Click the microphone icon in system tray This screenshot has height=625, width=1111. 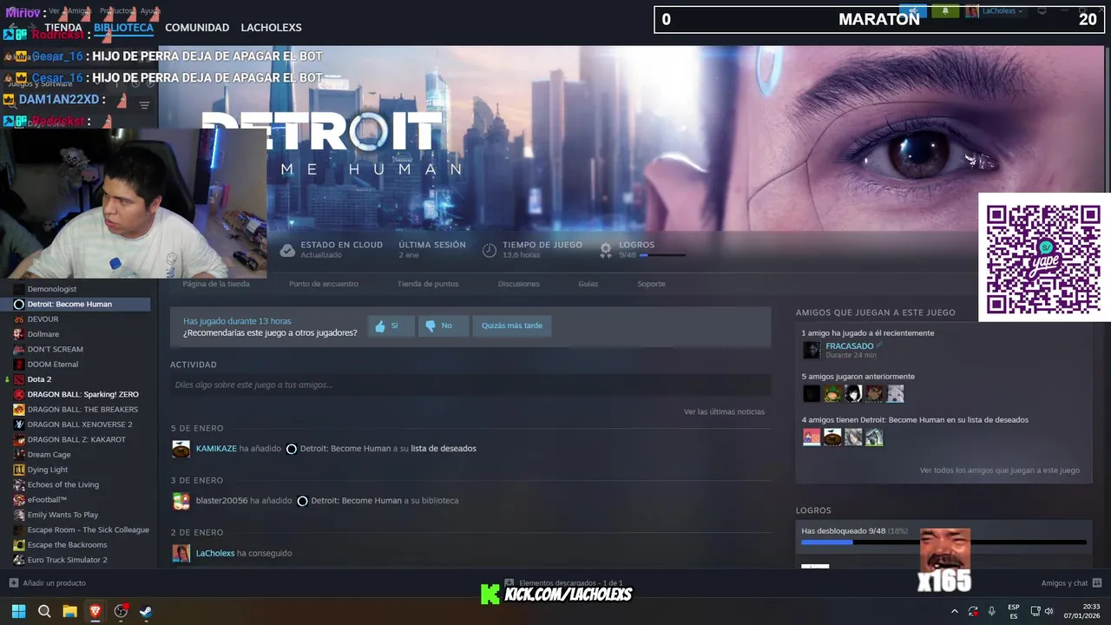tap(992, 611)
